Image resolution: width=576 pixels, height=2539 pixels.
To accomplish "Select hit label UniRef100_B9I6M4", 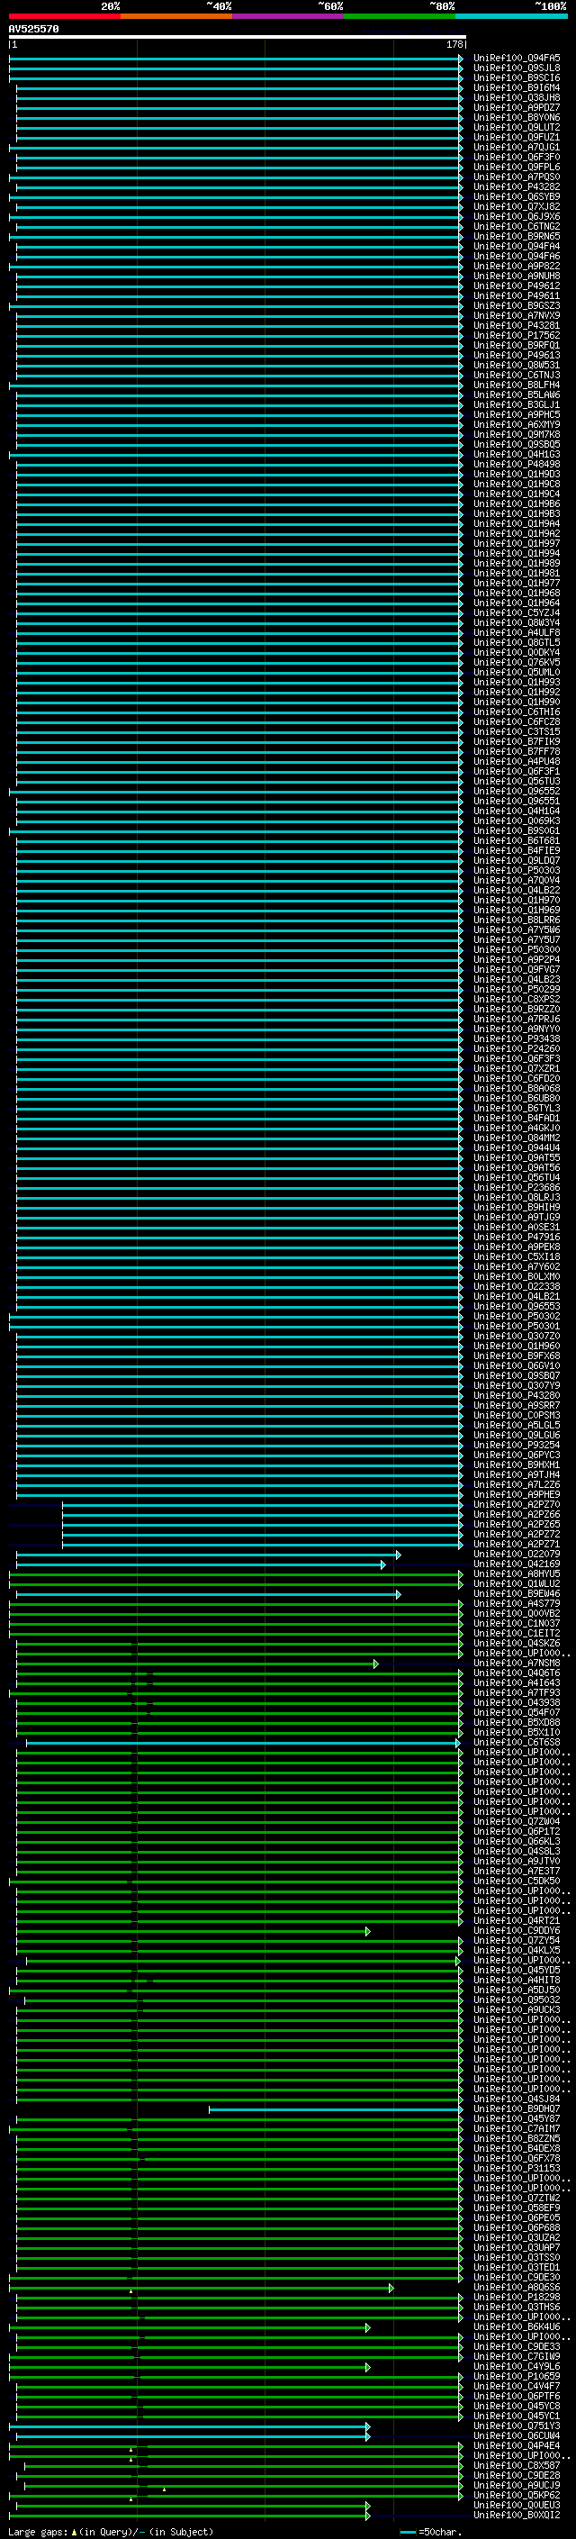I will 517,87.
